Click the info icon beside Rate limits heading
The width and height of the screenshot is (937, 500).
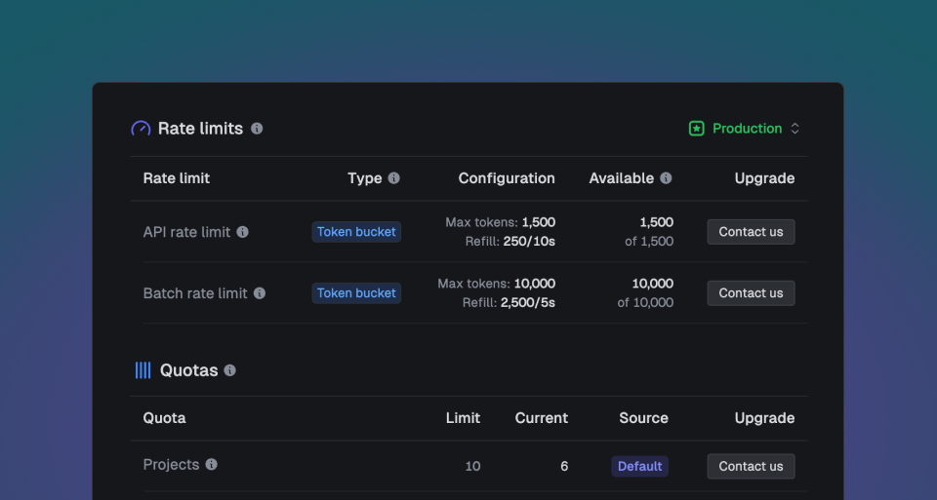click(x=257, y=129)
